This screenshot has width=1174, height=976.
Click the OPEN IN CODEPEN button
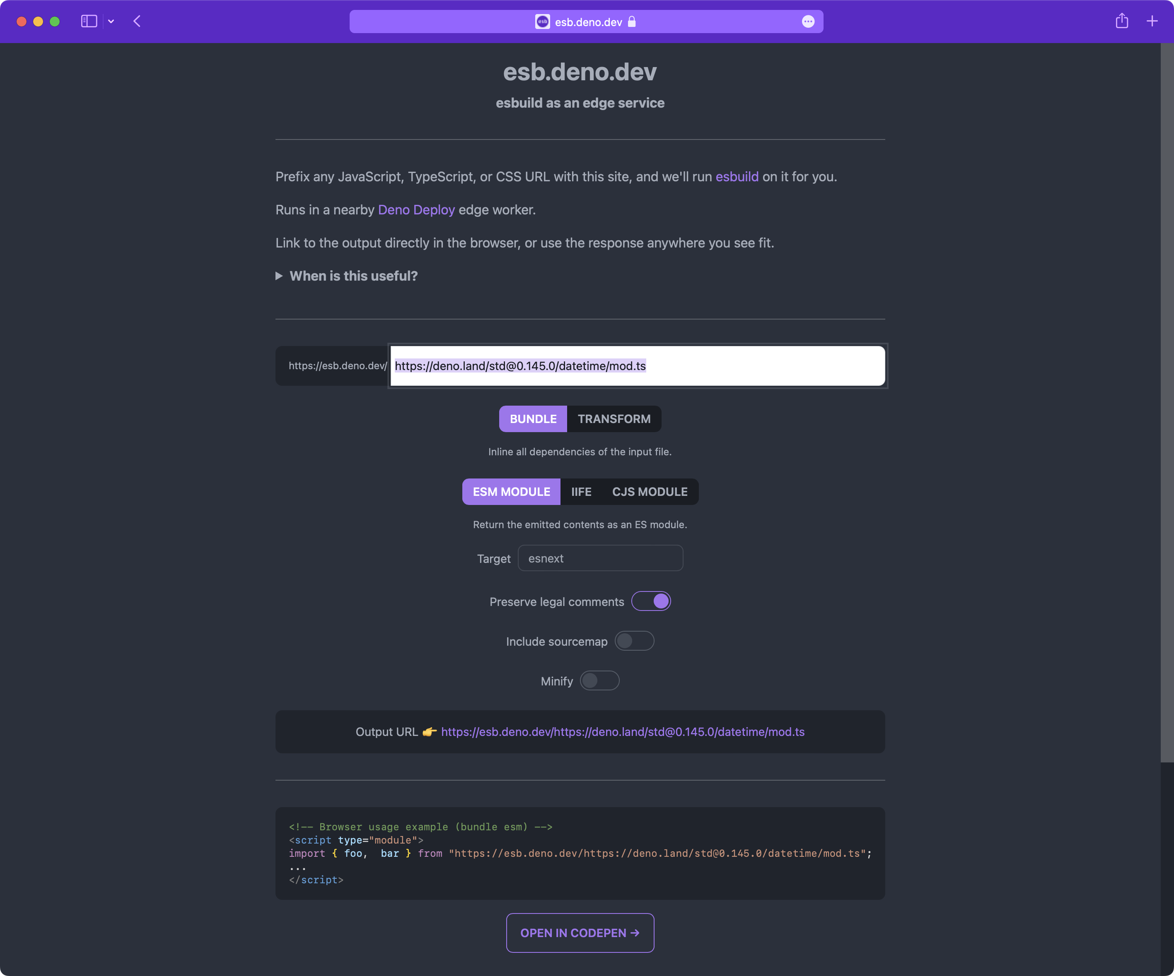pos(580,933)
